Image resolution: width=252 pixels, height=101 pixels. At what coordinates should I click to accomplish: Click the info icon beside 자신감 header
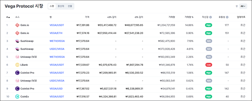pos(211,17)
